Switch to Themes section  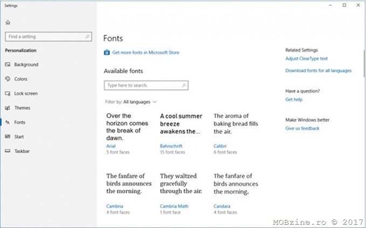click(x=22, y=108)
